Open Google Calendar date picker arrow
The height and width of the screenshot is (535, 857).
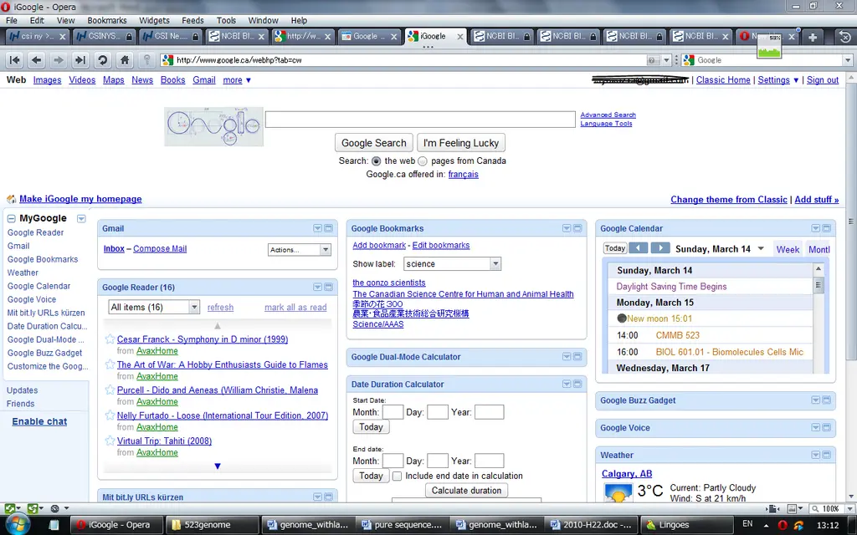tap(761, 248)
